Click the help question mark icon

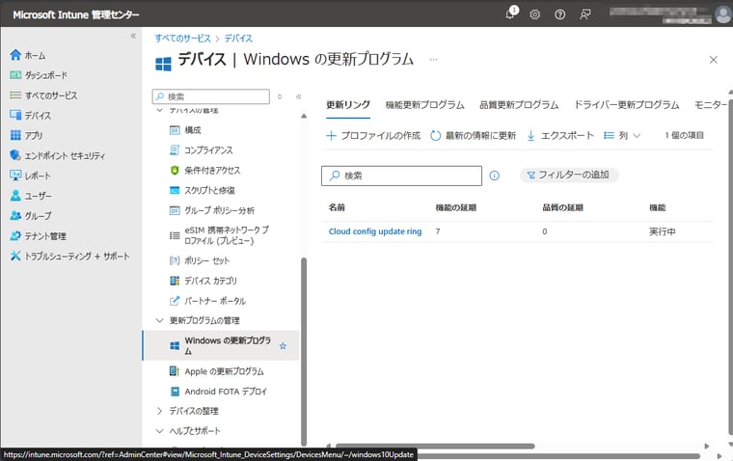coord(559,14)
